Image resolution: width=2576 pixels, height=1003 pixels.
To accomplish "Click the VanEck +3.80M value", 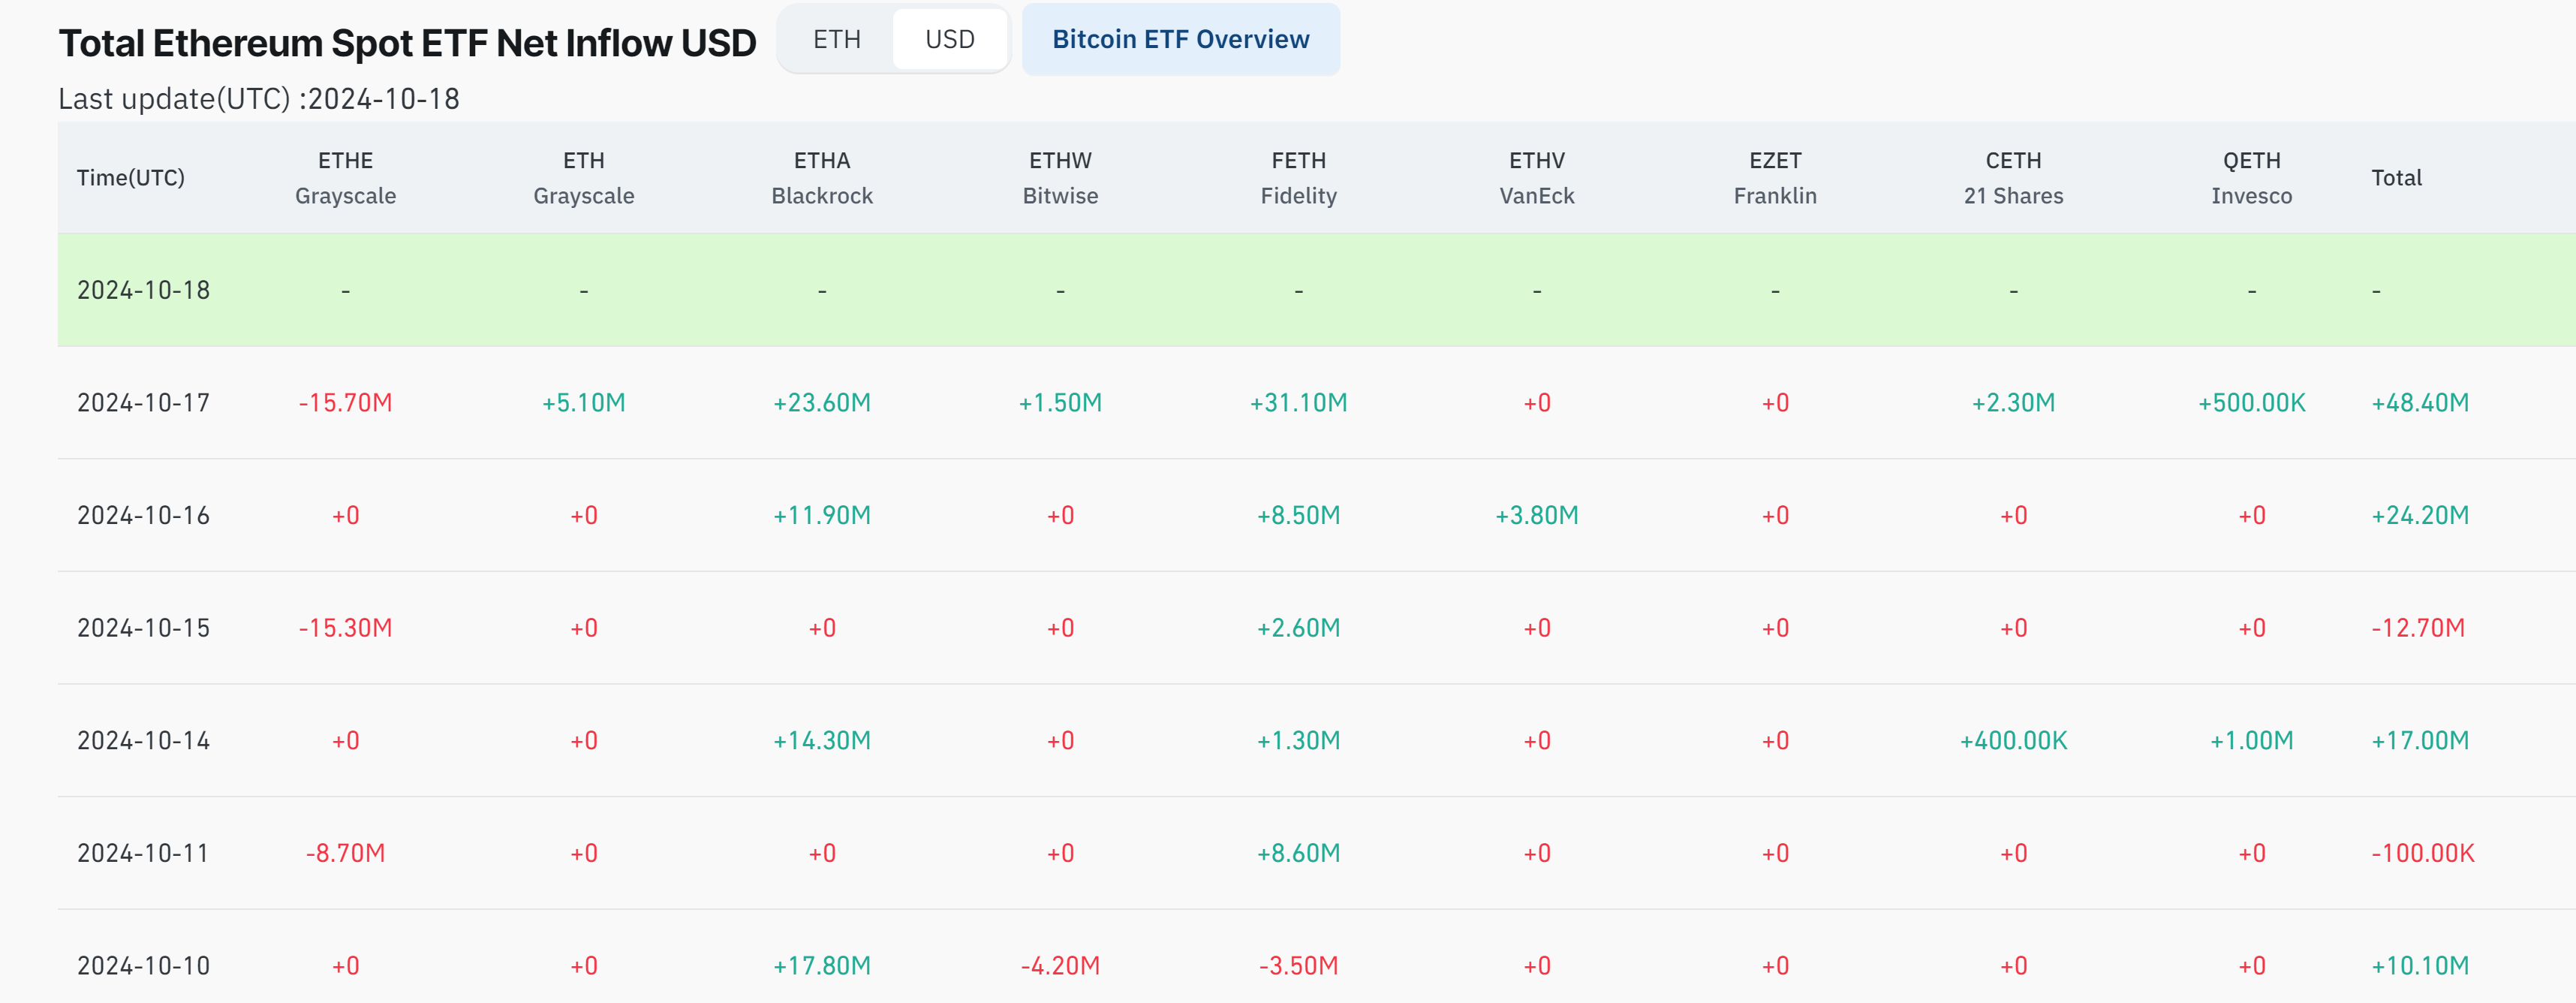I will point(1536,516).
